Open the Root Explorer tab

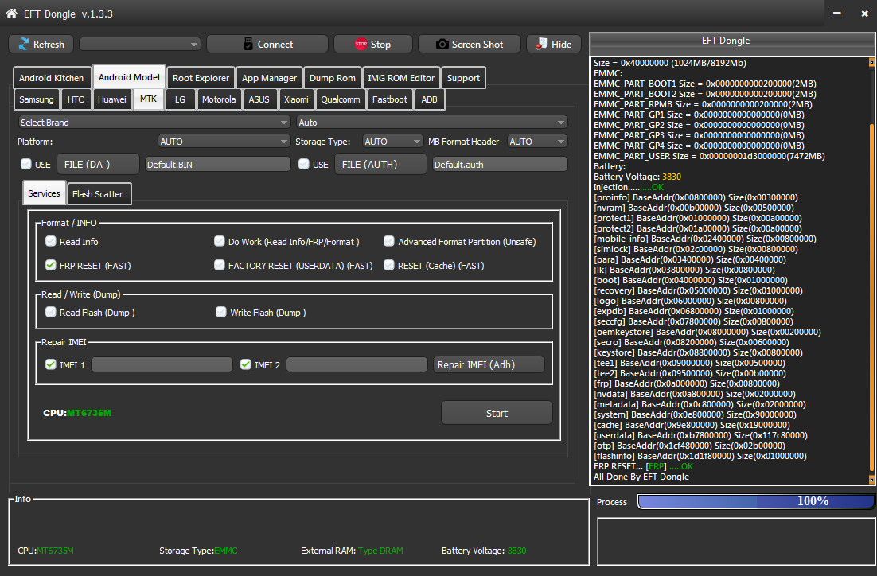coord(201,78)
